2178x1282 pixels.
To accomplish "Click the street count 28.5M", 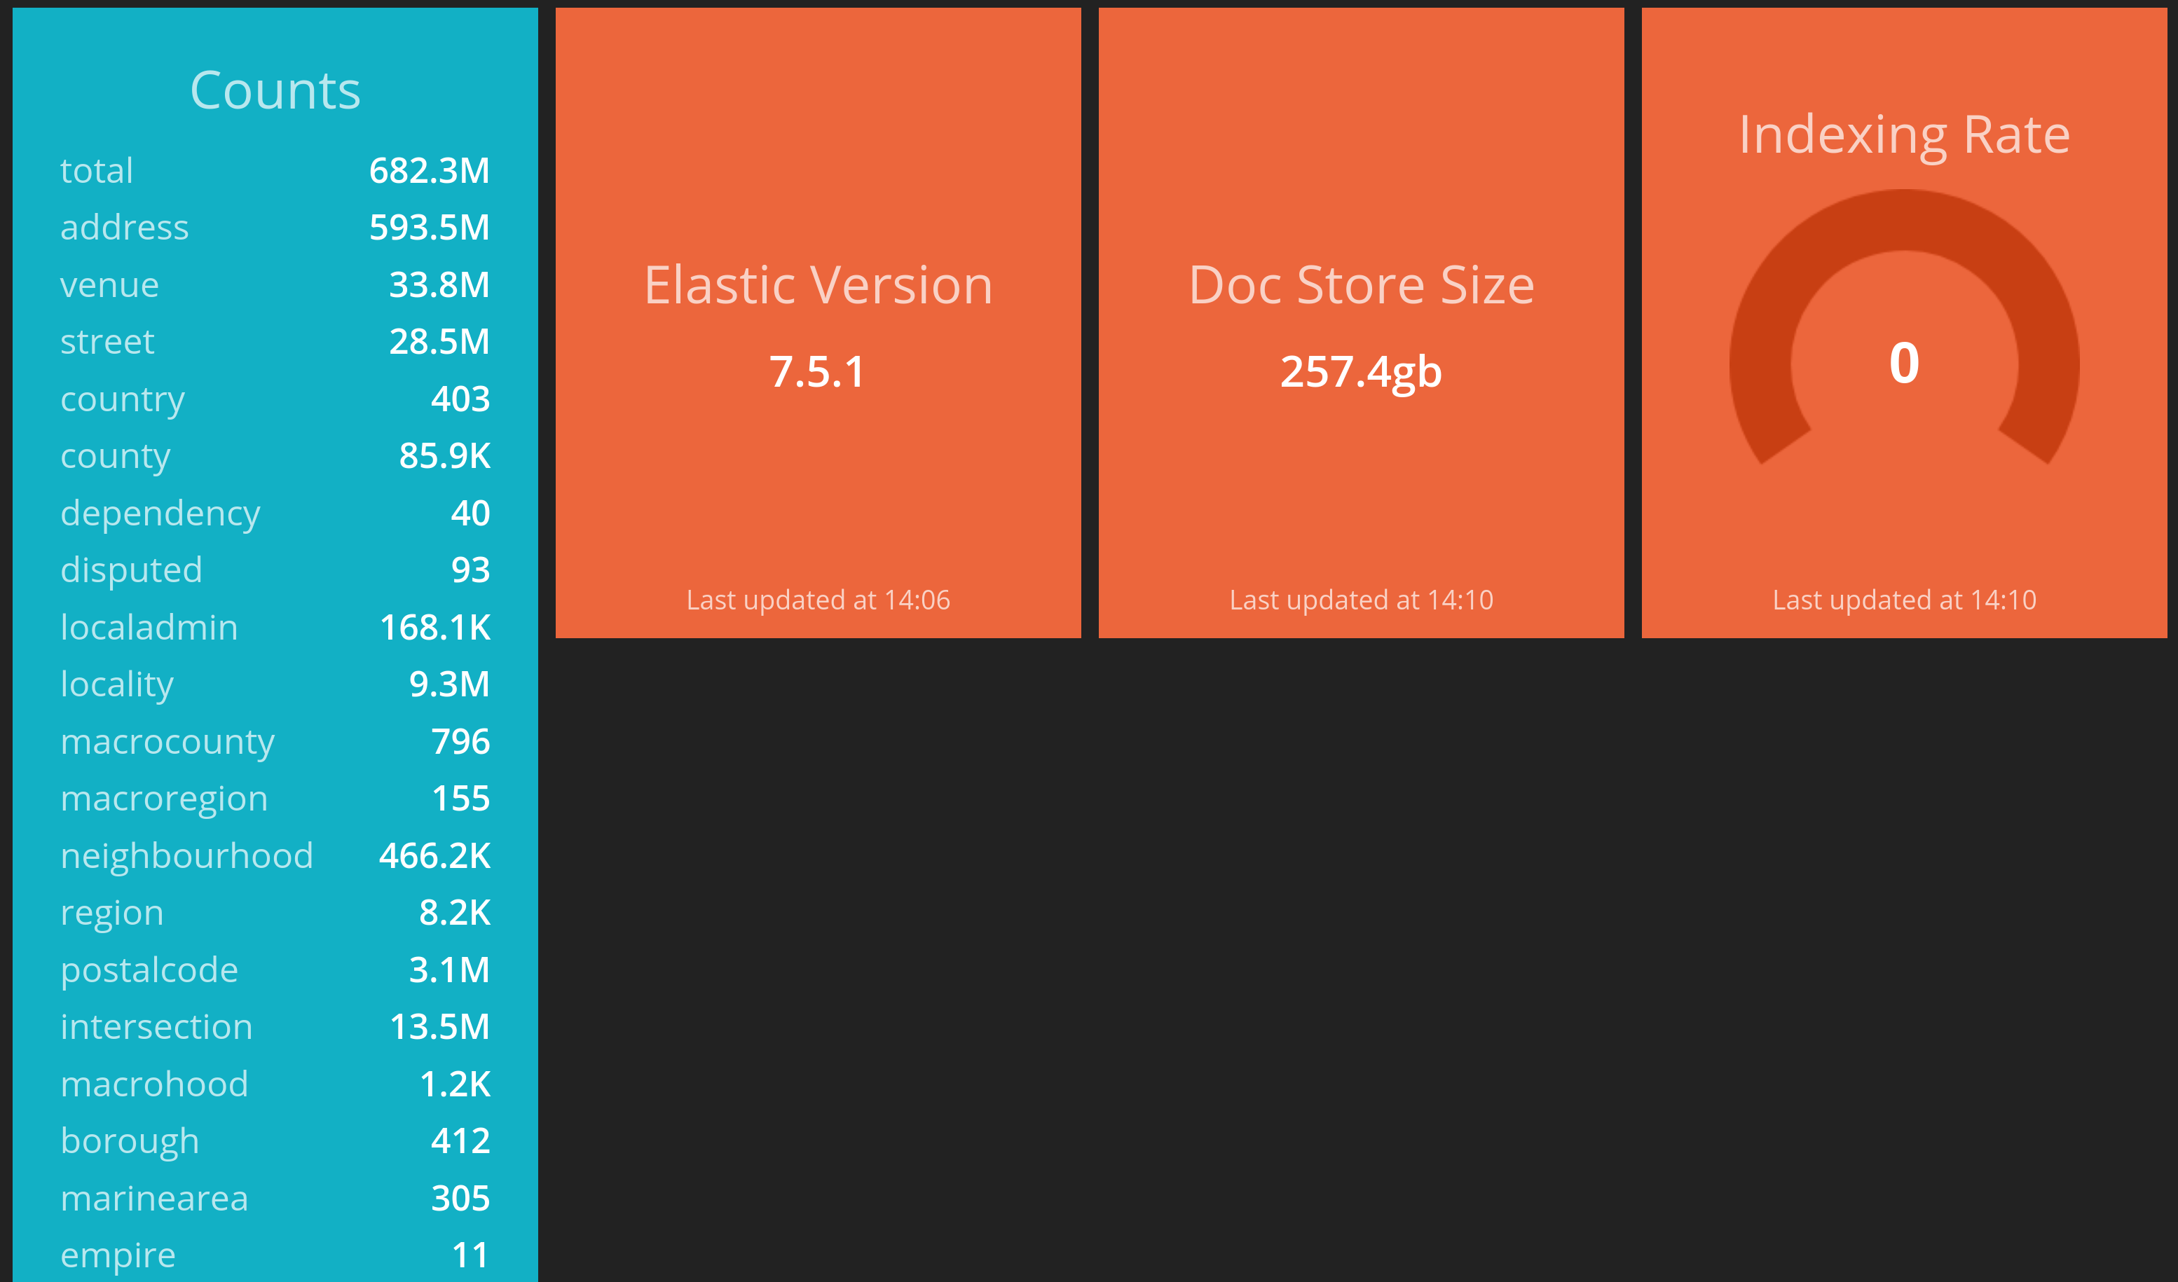I will click(x=439, y=341).
